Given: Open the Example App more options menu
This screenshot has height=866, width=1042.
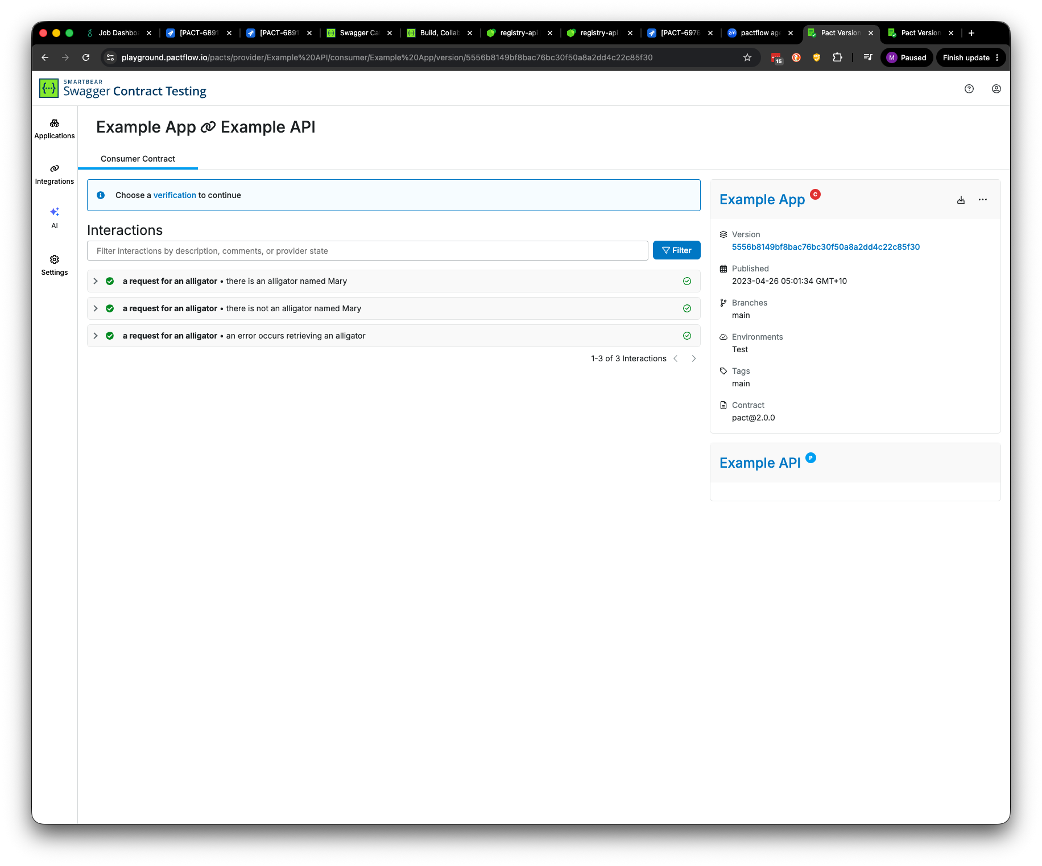Looking at the screenshot, I should [x=983, y=200].
